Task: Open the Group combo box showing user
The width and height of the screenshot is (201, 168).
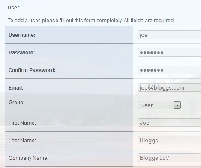Action: [159, 105]
